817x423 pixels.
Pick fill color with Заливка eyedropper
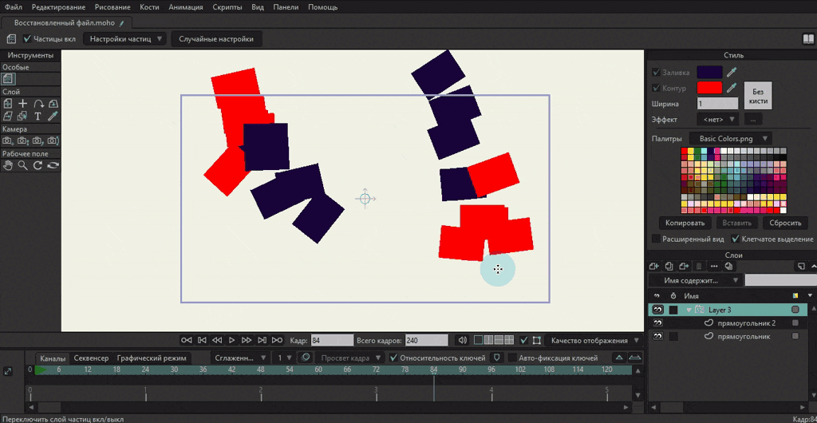(732, 72)
